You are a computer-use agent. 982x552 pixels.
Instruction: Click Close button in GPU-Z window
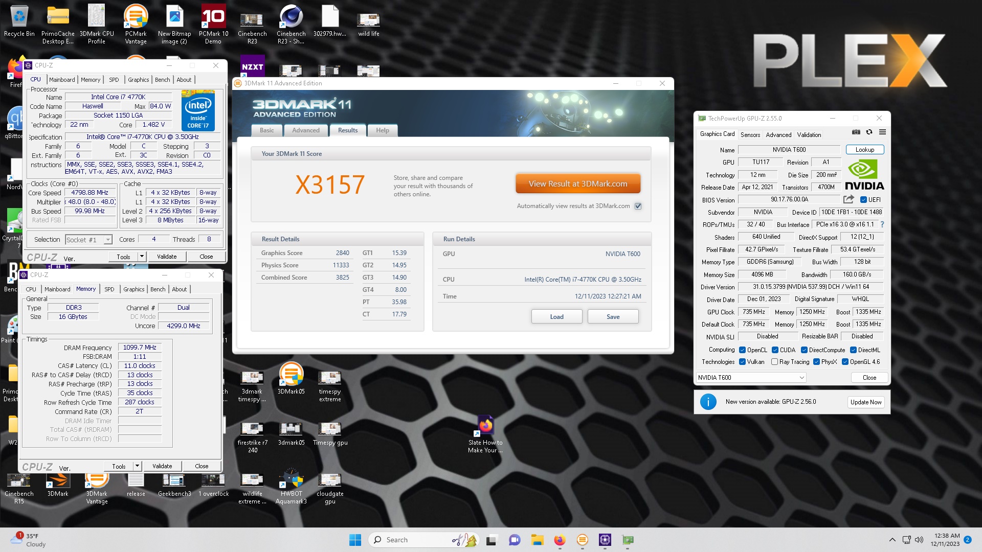869,378
